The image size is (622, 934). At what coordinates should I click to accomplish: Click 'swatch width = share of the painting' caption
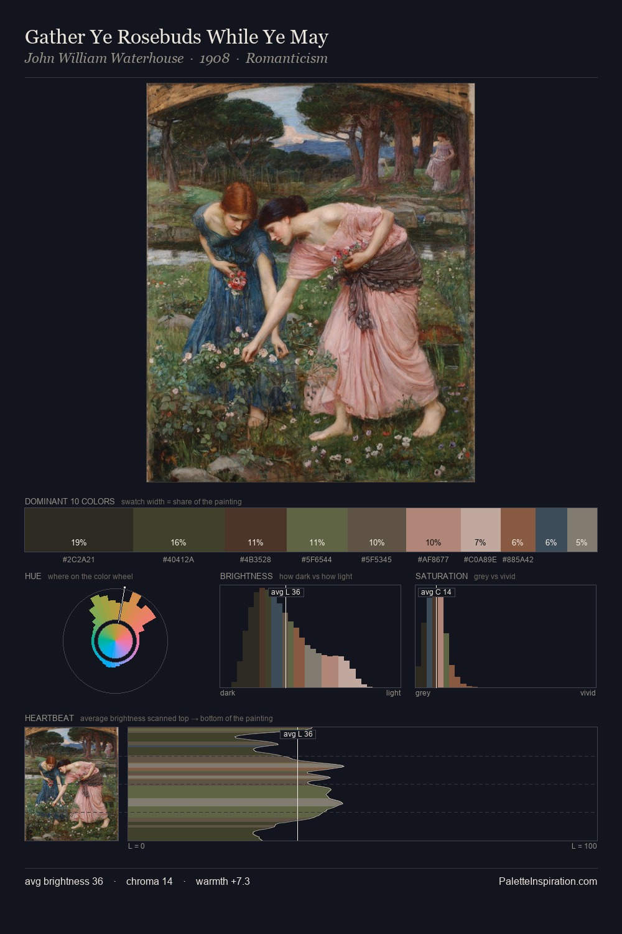(x=182, y=502)
